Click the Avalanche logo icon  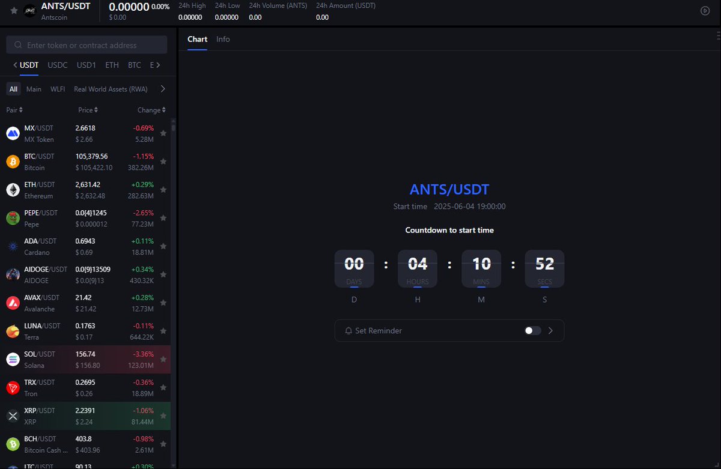(x=13, y=303)
